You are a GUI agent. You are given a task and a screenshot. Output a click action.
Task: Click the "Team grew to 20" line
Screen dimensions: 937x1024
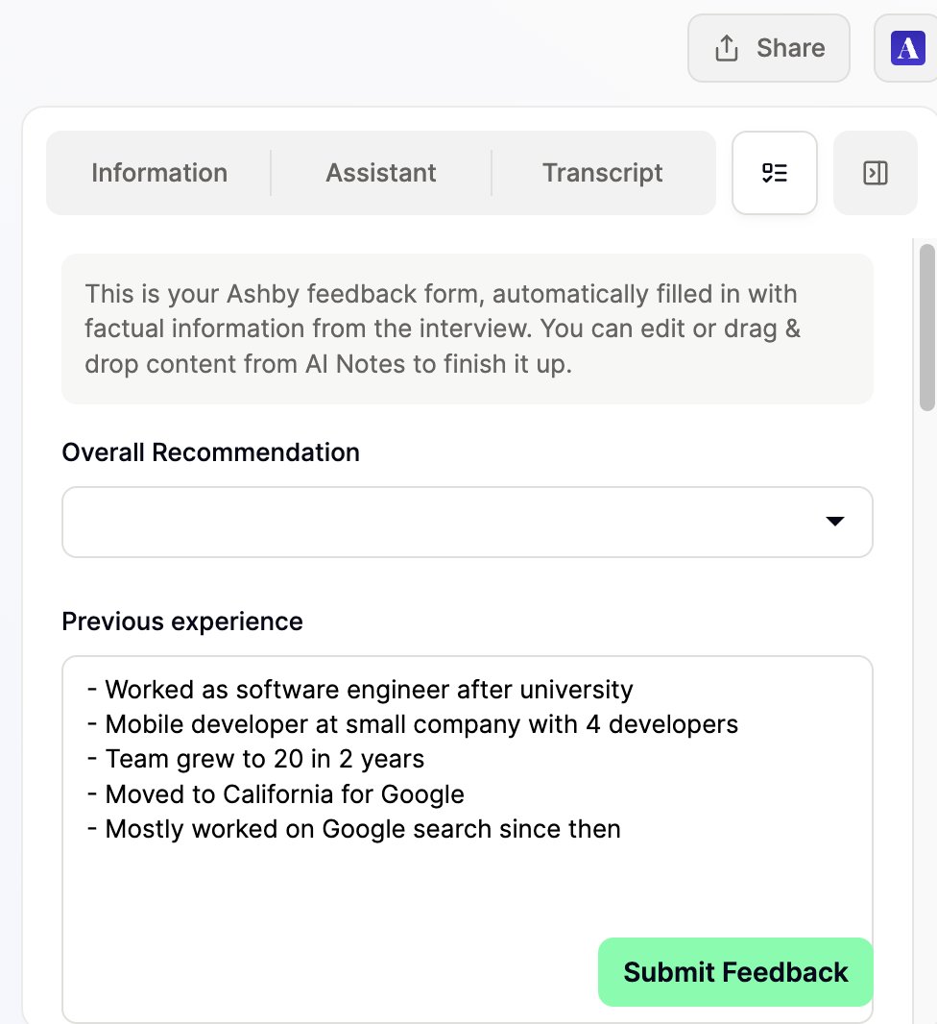tap(265, 759)
